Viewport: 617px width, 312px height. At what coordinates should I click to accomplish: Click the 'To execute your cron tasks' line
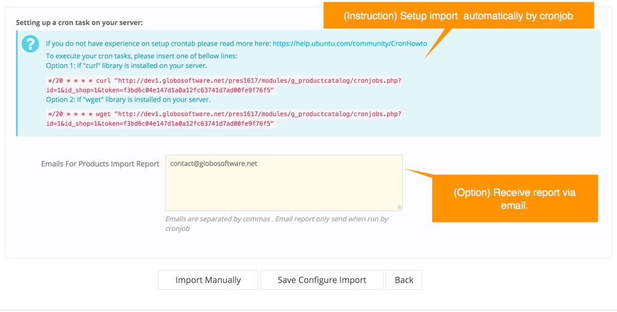(141, 55)
